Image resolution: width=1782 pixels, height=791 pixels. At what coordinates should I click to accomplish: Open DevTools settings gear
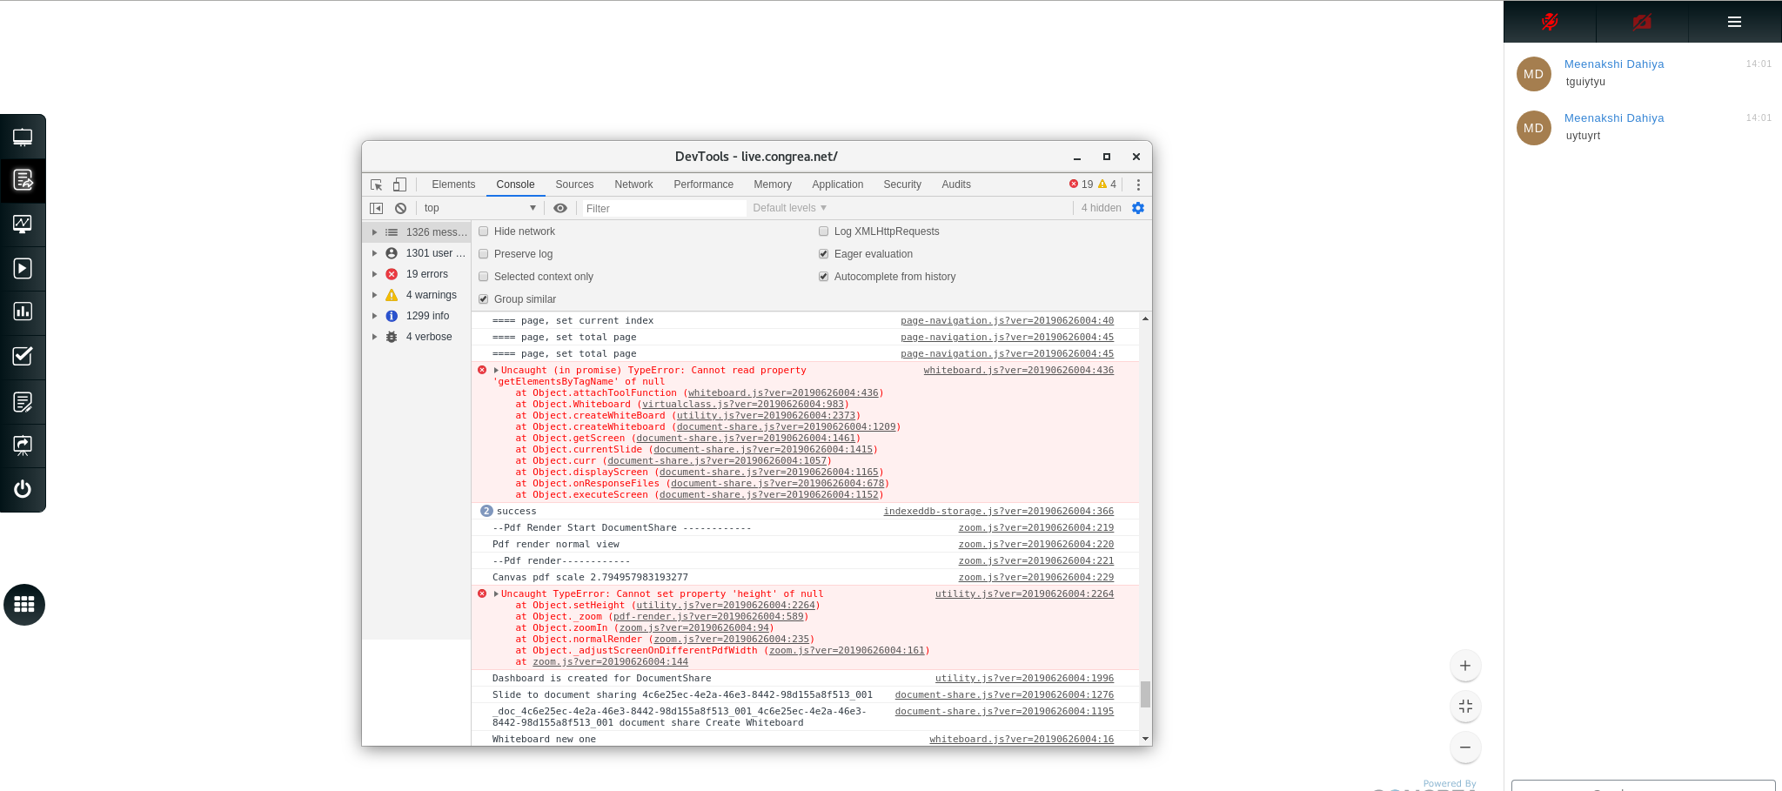pyautogui.click(x=1137, y=208)
